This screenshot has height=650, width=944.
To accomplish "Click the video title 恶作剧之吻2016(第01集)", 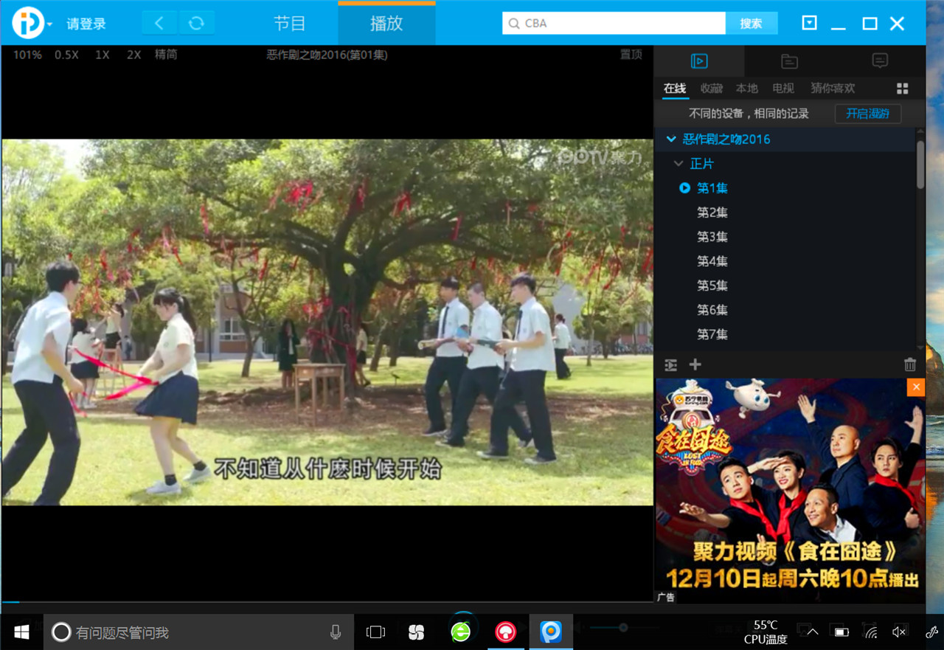I will pyautogui.click(x=327, y=55).
